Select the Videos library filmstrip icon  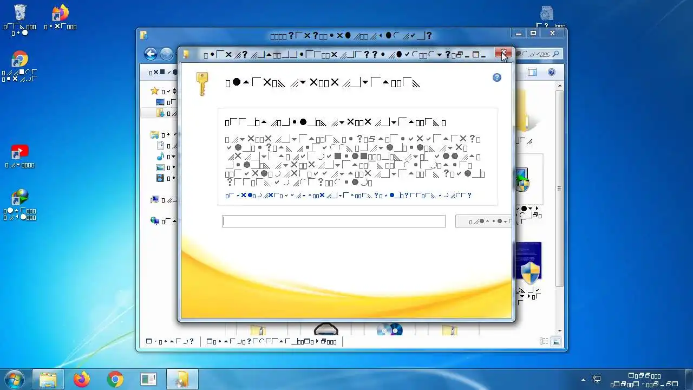click(x=160, y=178)
